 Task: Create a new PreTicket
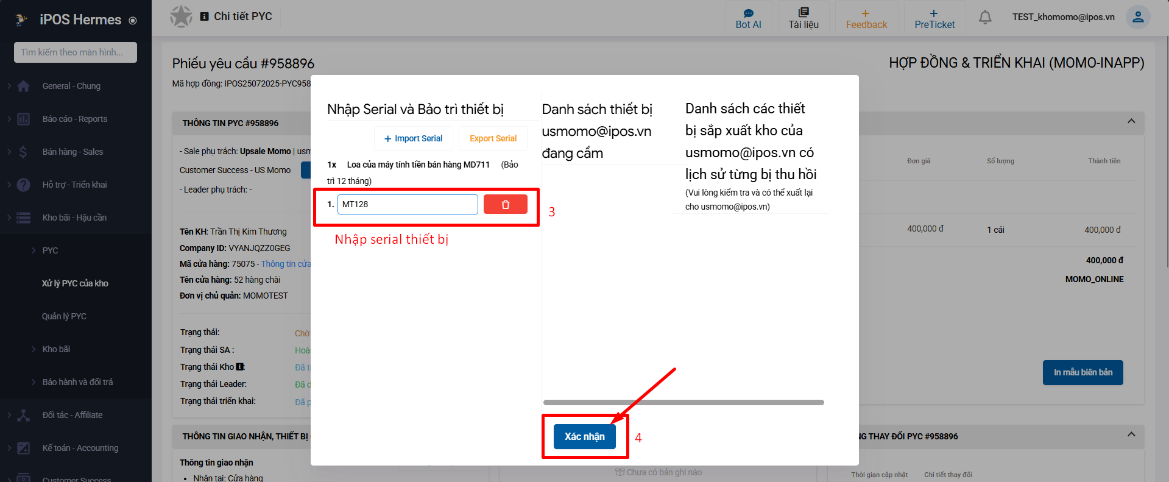pos(934,18)
